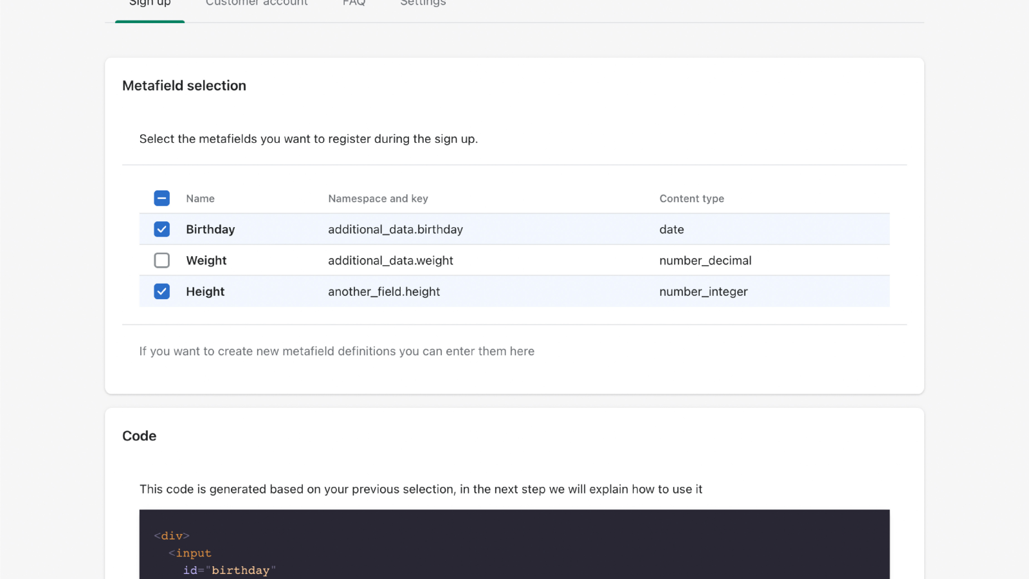
Task: Click the additional_data.weight namespace cell
Action: tap(390, 261)
